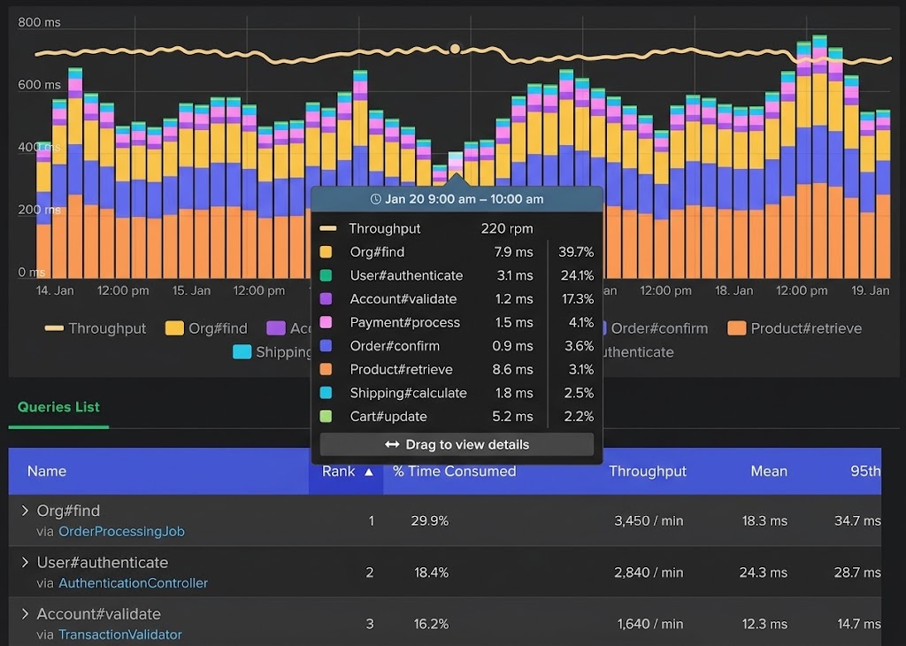Open the AuthenticationController link
Image resolution: width=906 pixels, height=646 pixels.
click(133, 583)
